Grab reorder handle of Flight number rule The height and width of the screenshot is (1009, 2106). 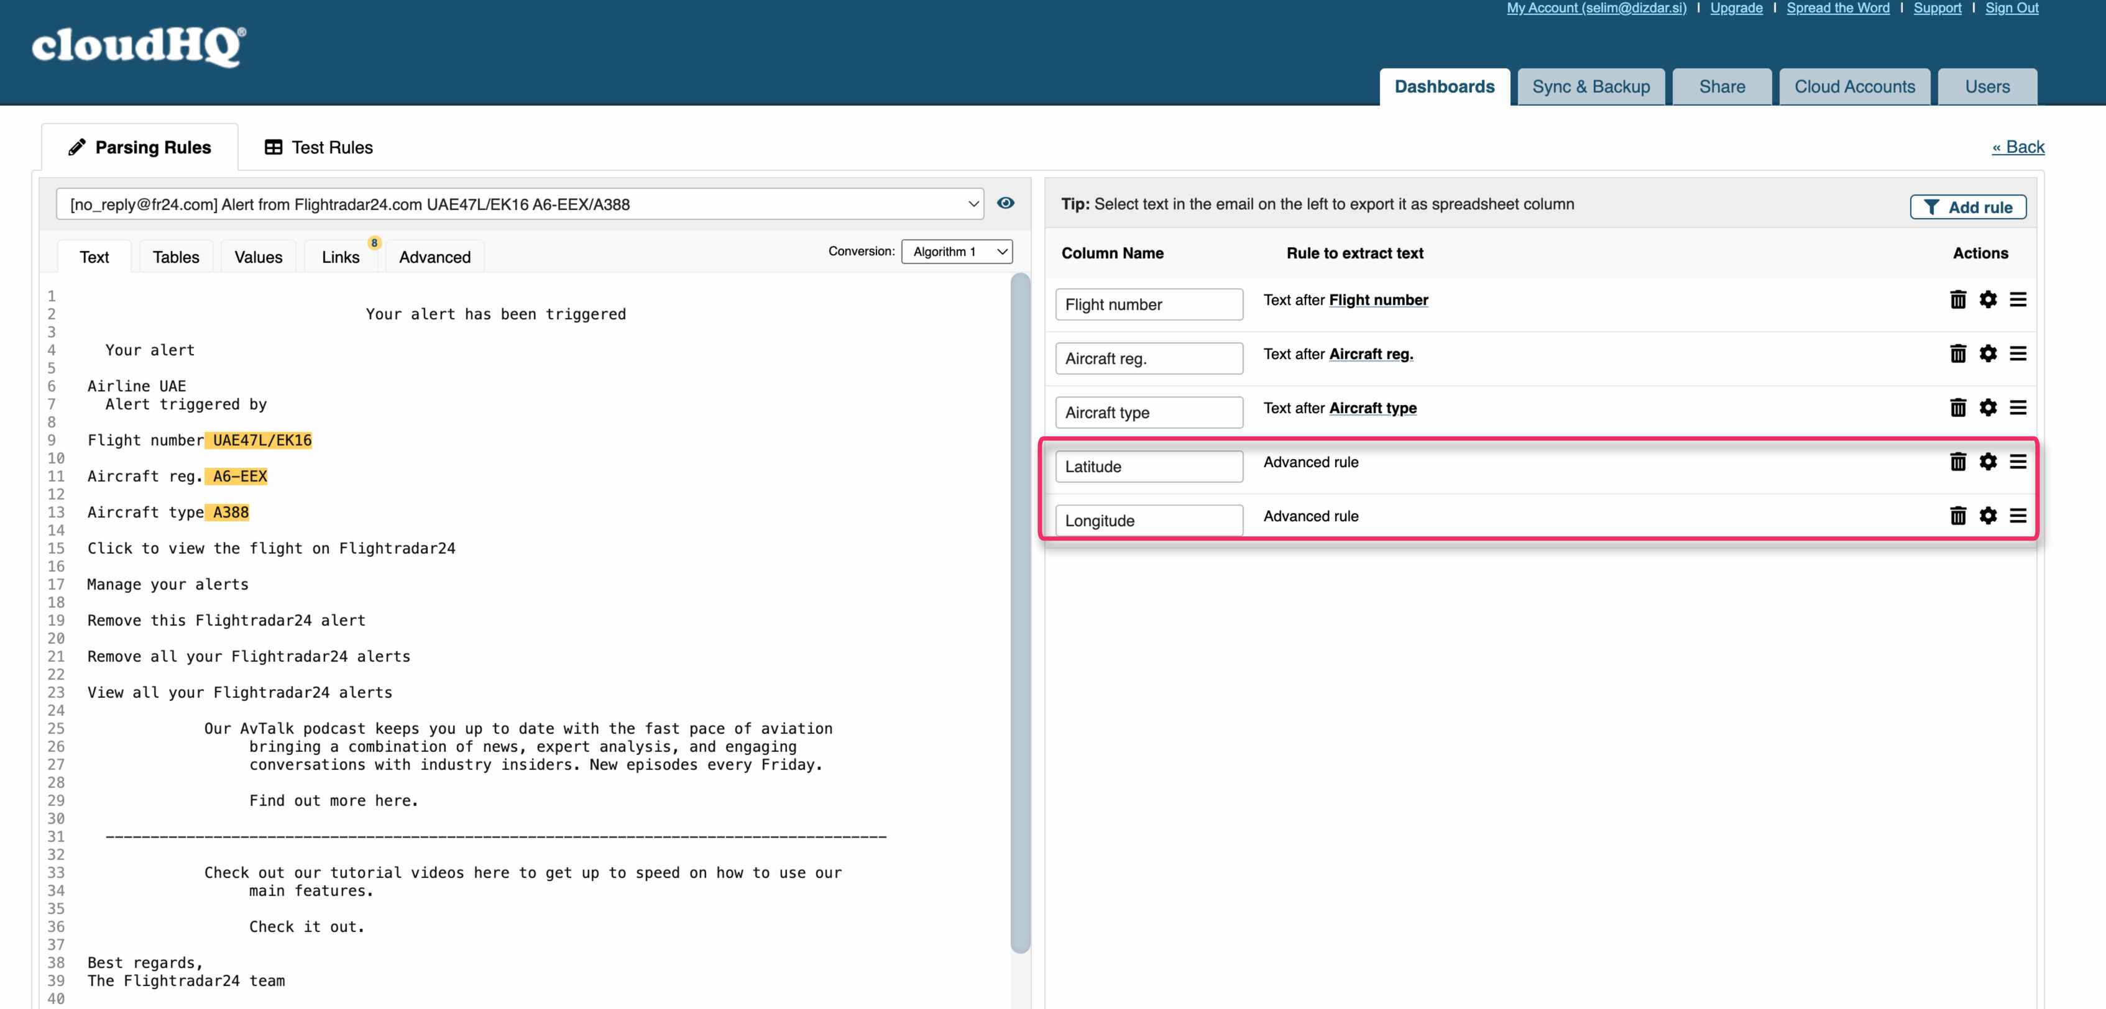pyautogui.click(x=2018, y=300)
